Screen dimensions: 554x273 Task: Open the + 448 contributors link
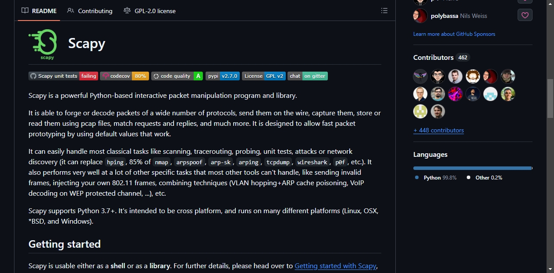[438, 130]
